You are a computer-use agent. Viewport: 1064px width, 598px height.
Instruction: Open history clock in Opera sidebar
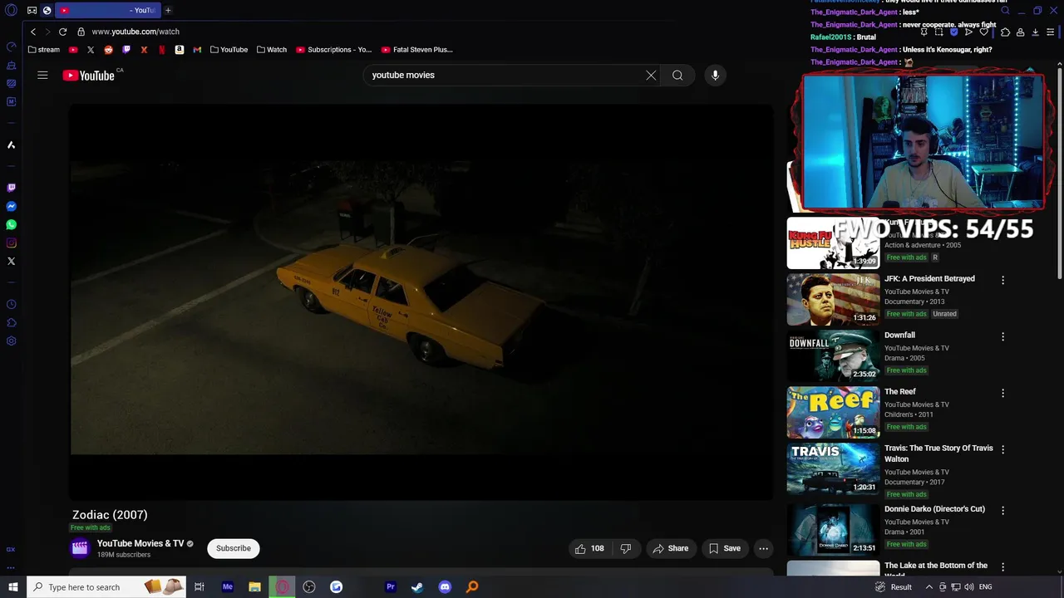[11, 304]
